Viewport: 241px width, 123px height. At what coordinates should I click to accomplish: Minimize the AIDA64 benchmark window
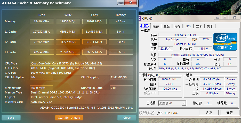coord(121,3)
